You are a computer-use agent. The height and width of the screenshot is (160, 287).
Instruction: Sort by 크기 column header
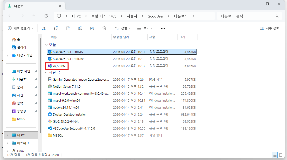tap(182, 37)
